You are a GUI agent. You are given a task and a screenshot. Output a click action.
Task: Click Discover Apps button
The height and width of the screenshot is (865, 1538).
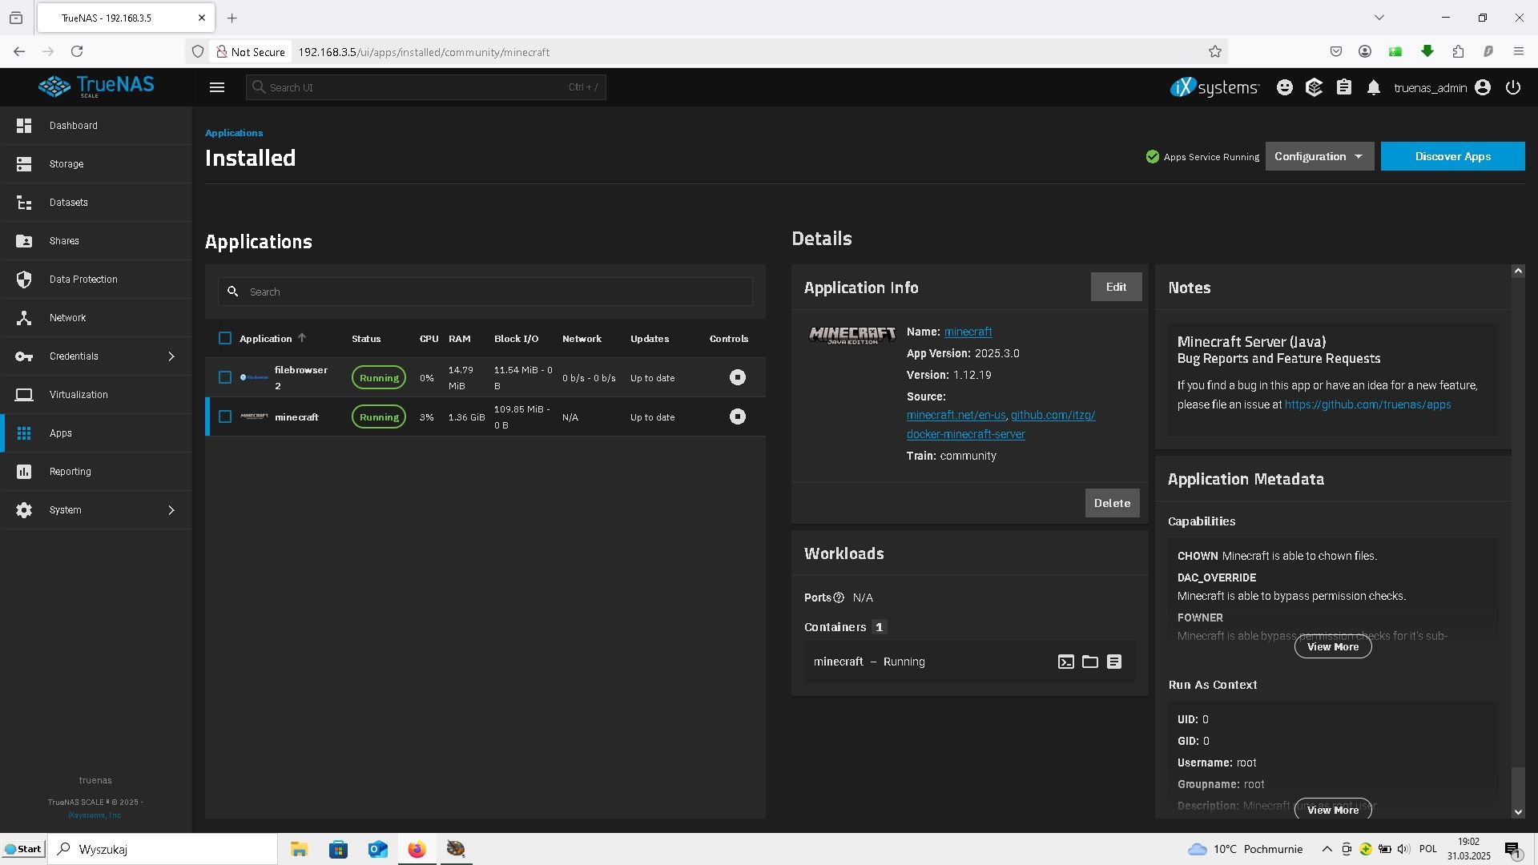click(1452, 156)
